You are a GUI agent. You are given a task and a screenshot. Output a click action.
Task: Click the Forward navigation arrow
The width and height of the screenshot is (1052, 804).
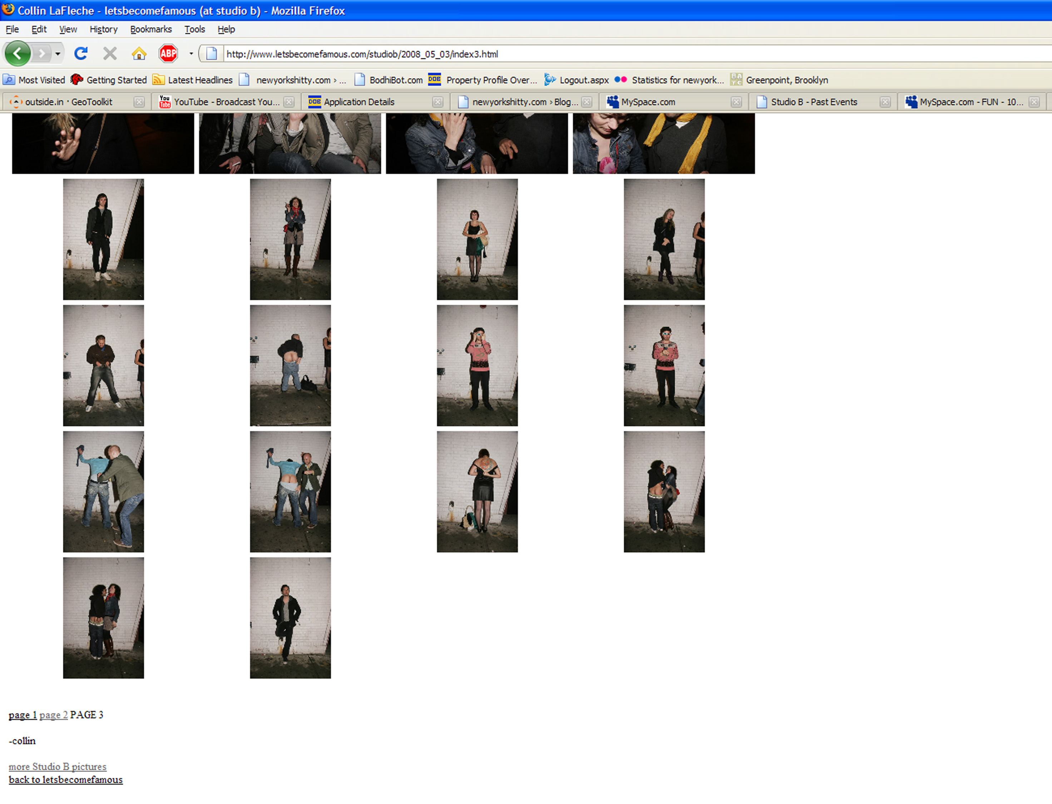pos(42,54)
